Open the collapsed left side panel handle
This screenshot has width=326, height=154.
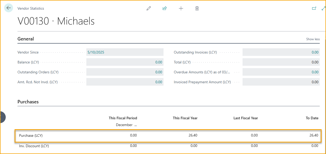[x=2, y=117]
